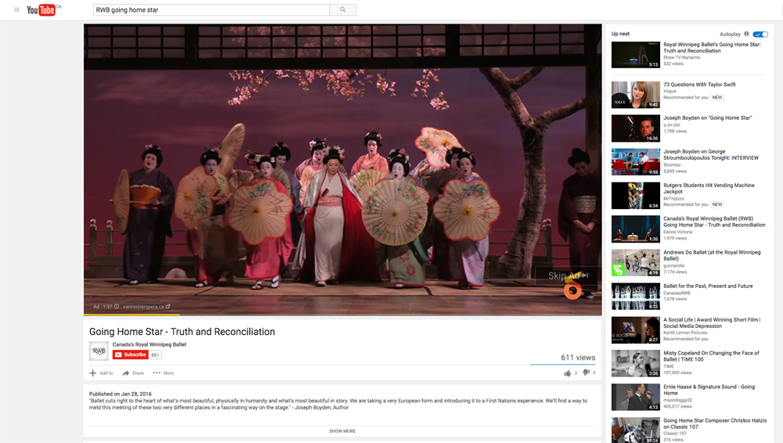This screenshot has width=783, height=443.
Task: Open Going Home Star Composer Christos Hatzis video
Action: [715, 423]
